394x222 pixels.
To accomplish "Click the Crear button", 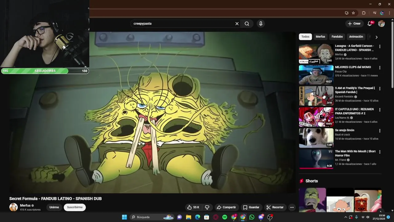I will click(x=354, y=24).
